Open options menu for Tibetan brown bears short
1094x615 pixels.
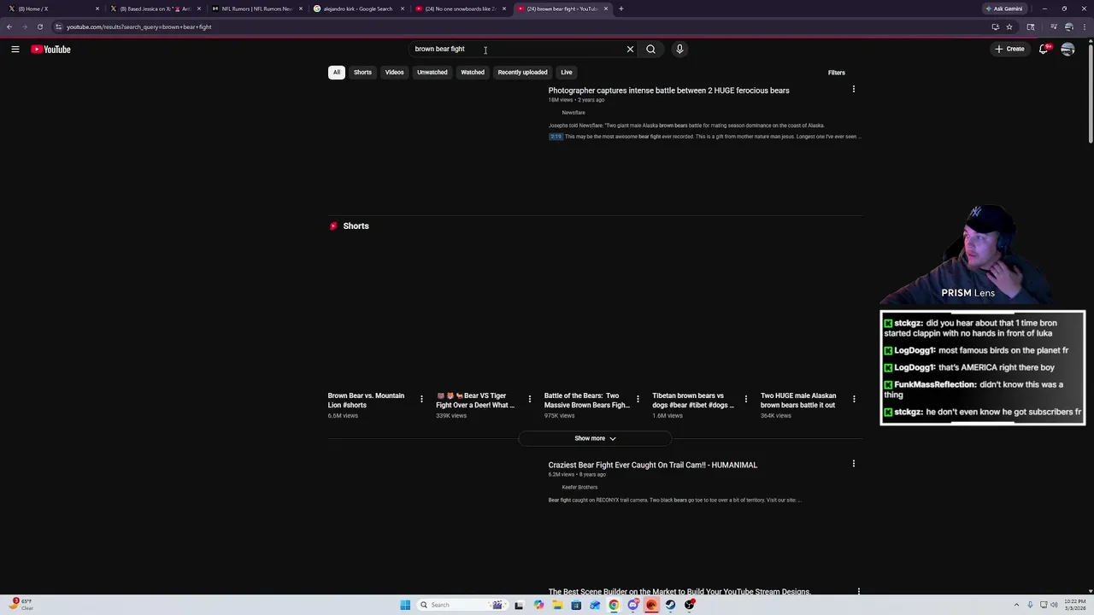tap(745, 399)
